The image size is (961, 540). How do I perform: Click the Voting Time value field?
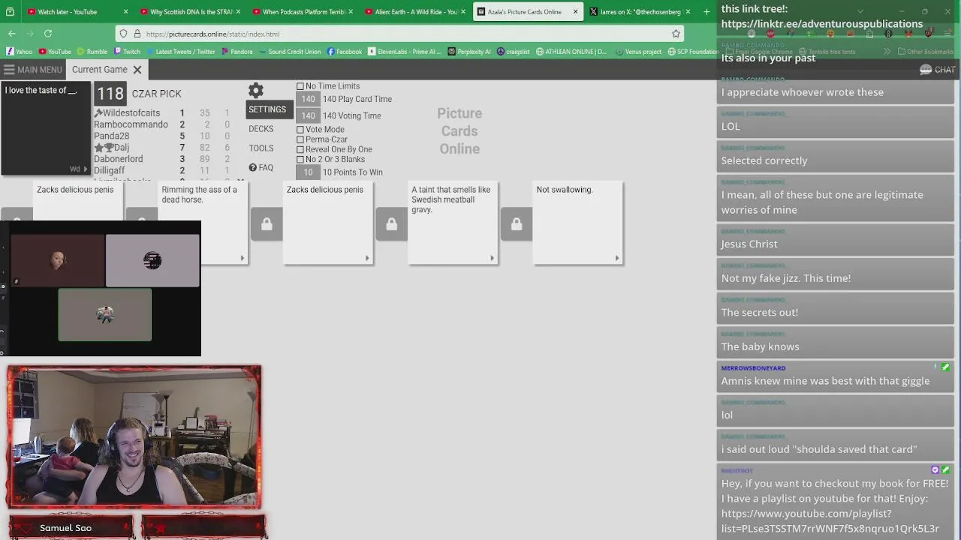point(308,115)
